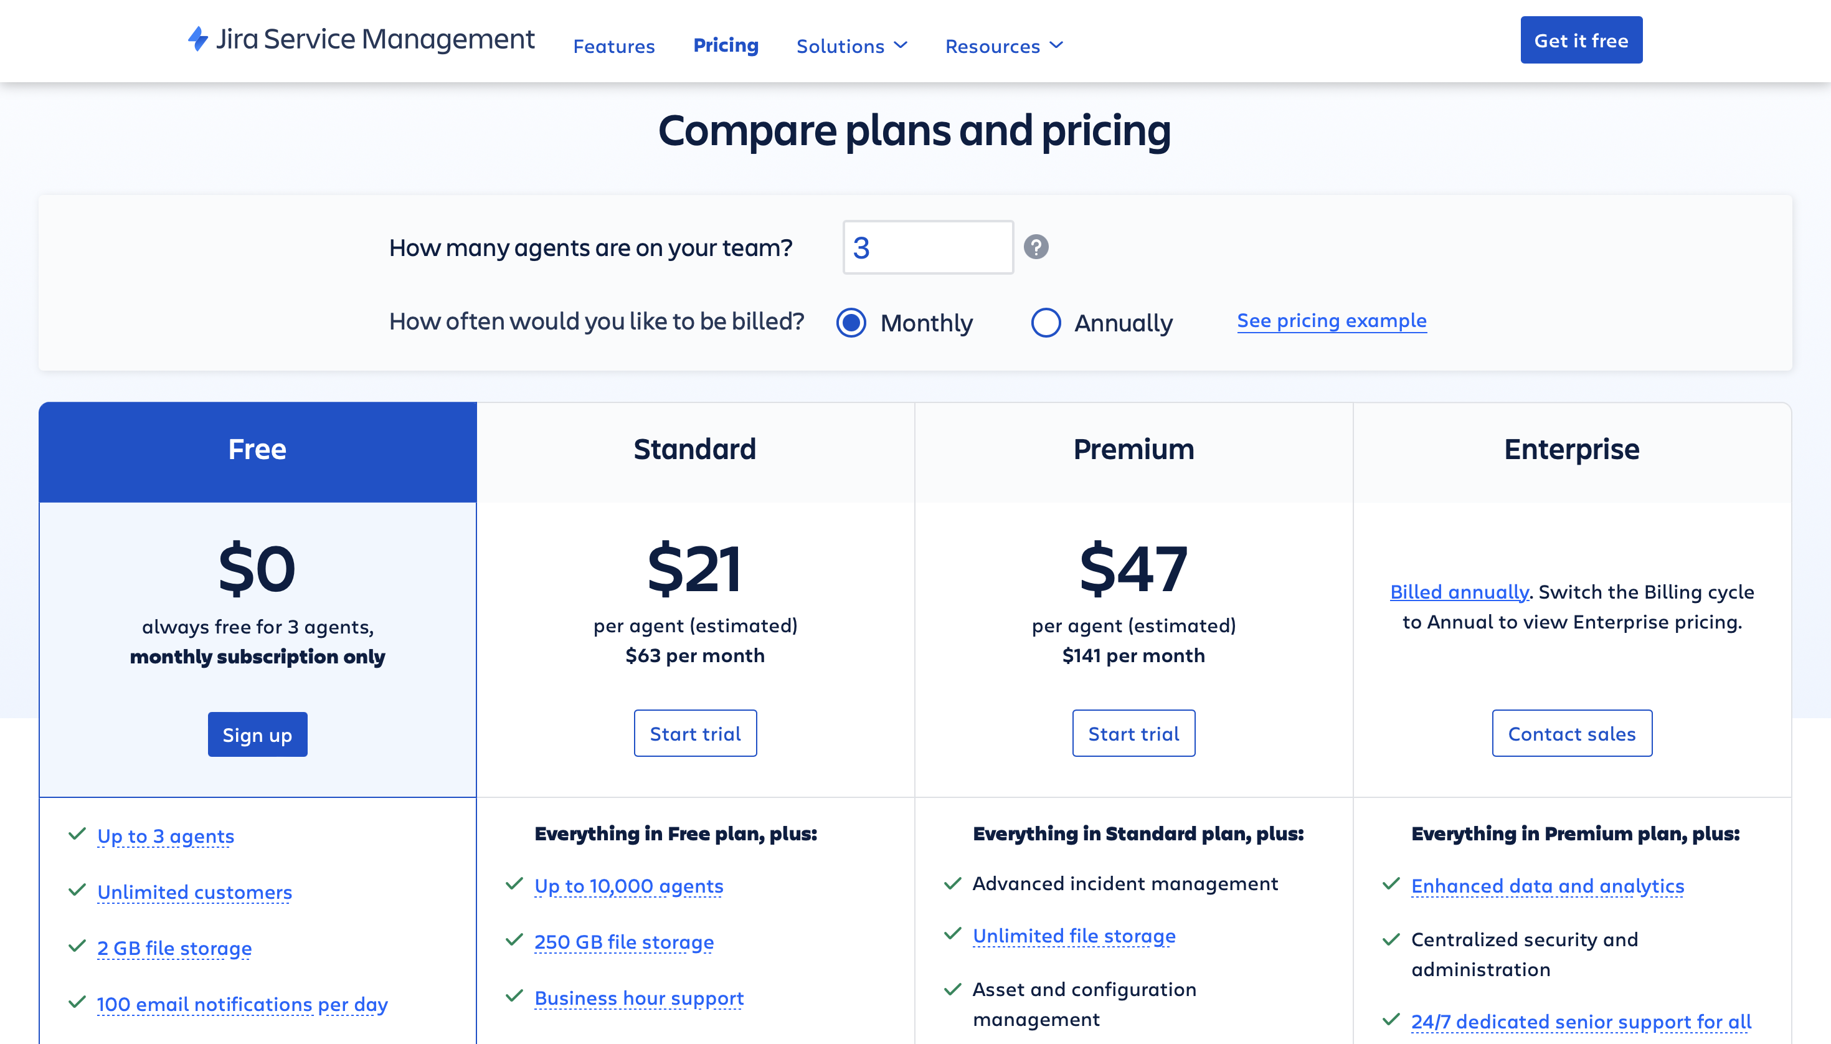
Task: Click the help question mark icon
Action: [x=1036, y=247]
